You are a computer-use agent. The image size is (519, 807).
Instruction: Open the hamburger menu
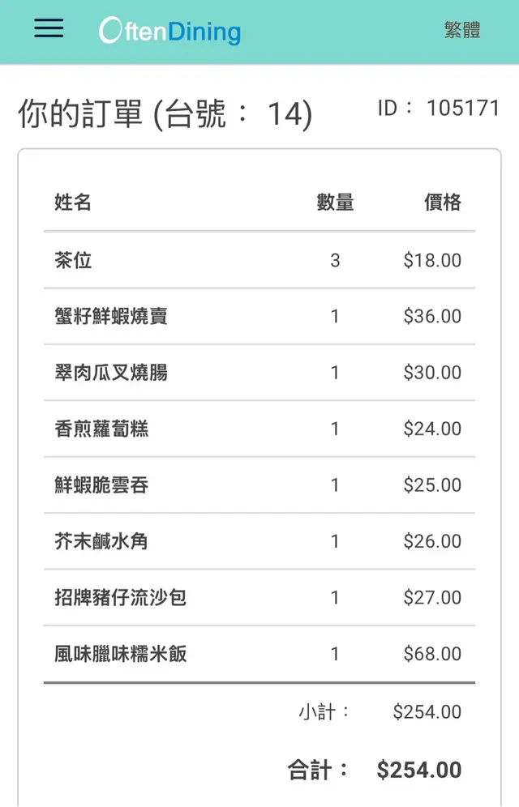click(49, 28)
